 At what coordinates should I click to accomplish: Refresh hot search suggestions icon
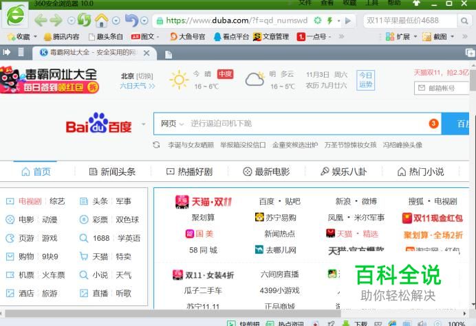tap(156, 145)
